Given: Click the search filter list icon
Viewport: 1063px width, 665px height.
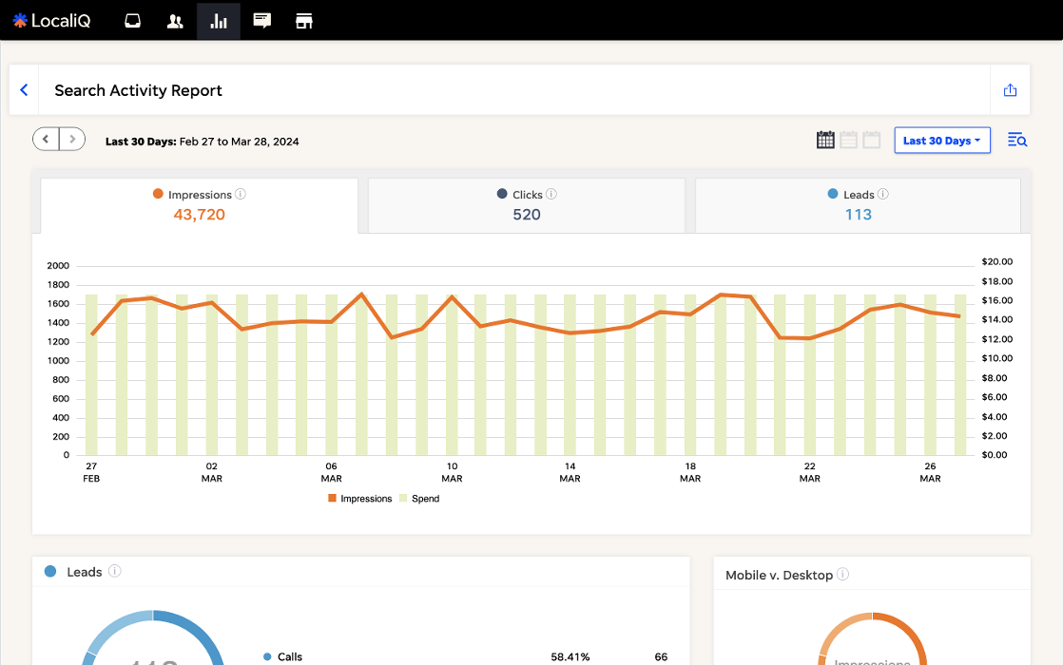Looking at the screenshot, I should point(1017,141).
